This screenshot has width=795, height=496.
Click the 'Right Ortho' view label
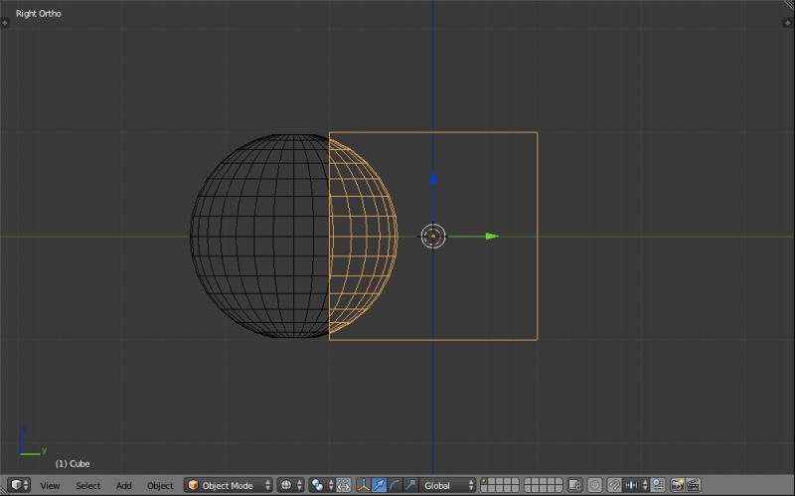coord(38,14)
